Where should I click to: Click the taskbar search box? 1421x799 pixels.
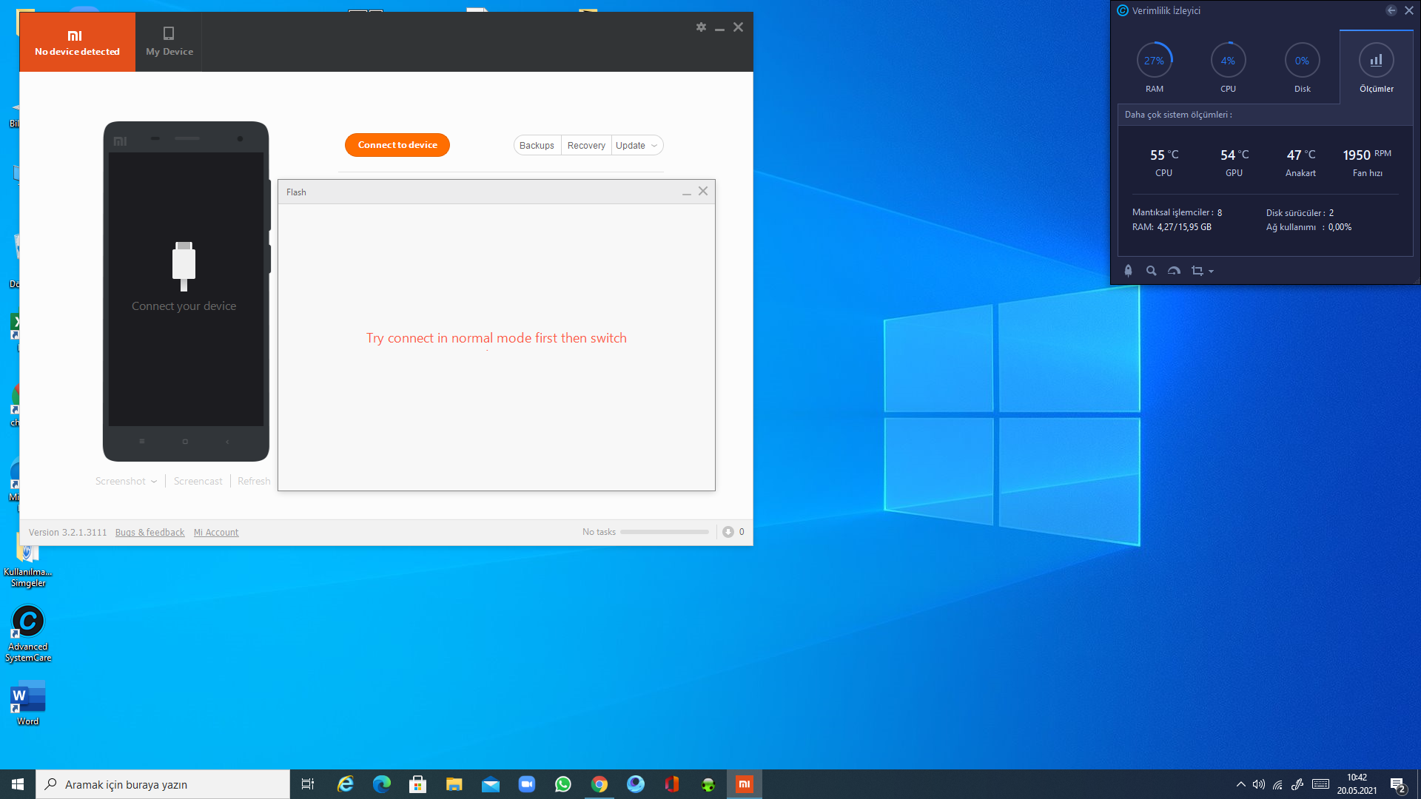pos(163,784)
